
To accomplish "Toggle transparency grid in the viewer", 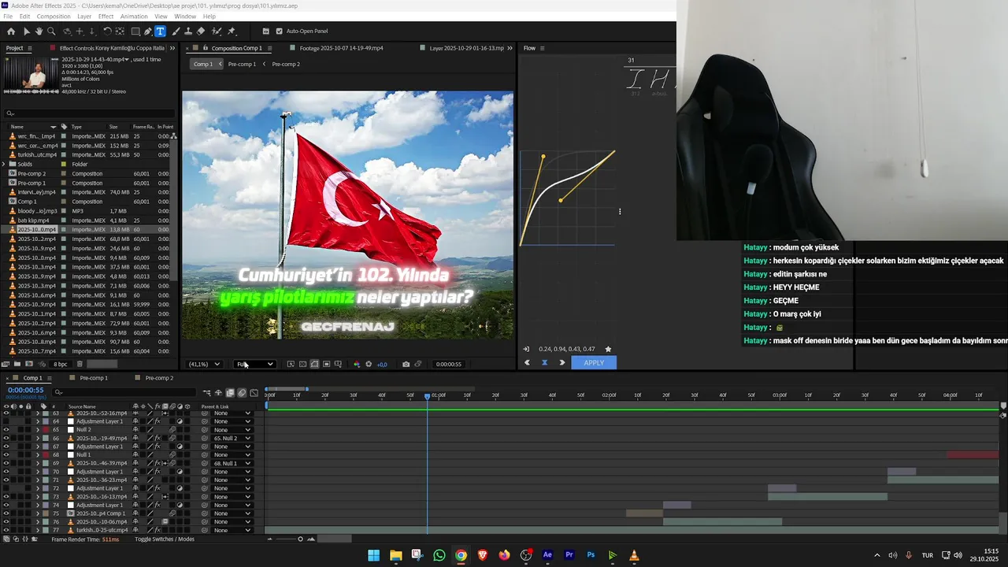I will point(302,364).
